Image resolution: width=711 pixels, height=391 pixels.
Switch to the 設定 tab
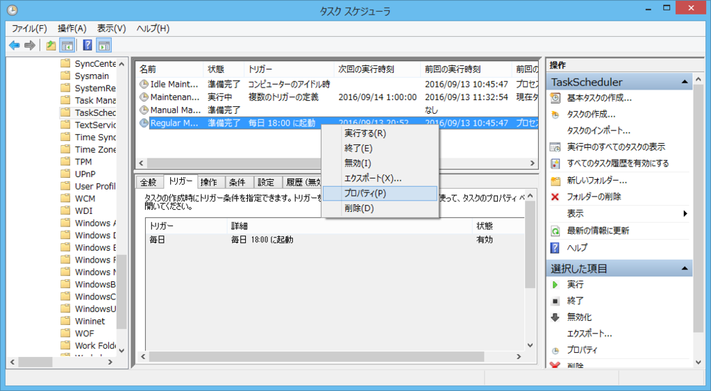pos(267,183)
